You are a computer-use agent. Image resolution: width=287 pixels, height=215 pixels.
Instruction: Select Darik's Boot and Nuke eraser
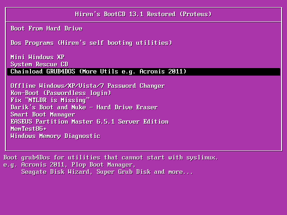click(x=84, y=107)
